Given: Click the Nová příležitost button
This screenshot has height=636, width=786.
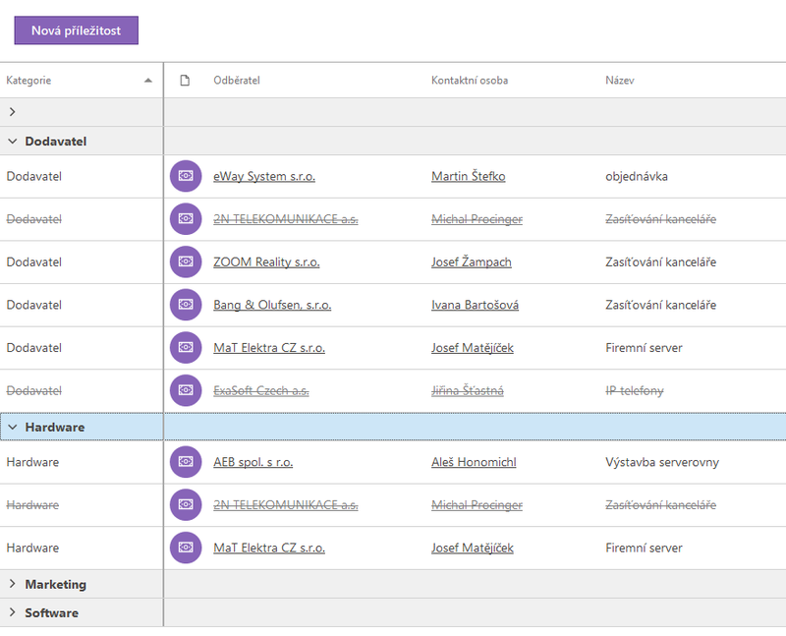Looking at the screenshot, I should point(77,30).
